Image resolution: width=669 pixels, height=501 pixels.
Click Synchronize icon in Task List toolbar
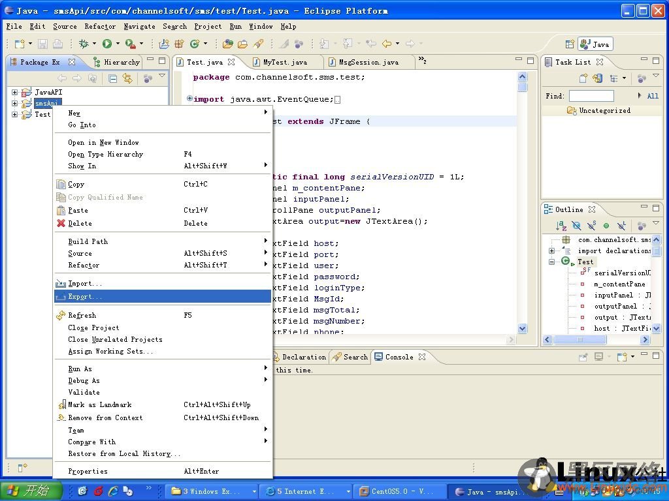[x=598, y=78]
